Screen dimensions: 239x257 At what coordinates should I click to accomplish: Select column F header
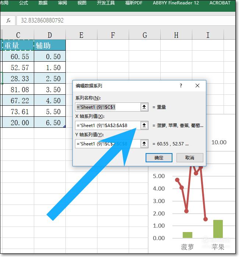[113, 35]
